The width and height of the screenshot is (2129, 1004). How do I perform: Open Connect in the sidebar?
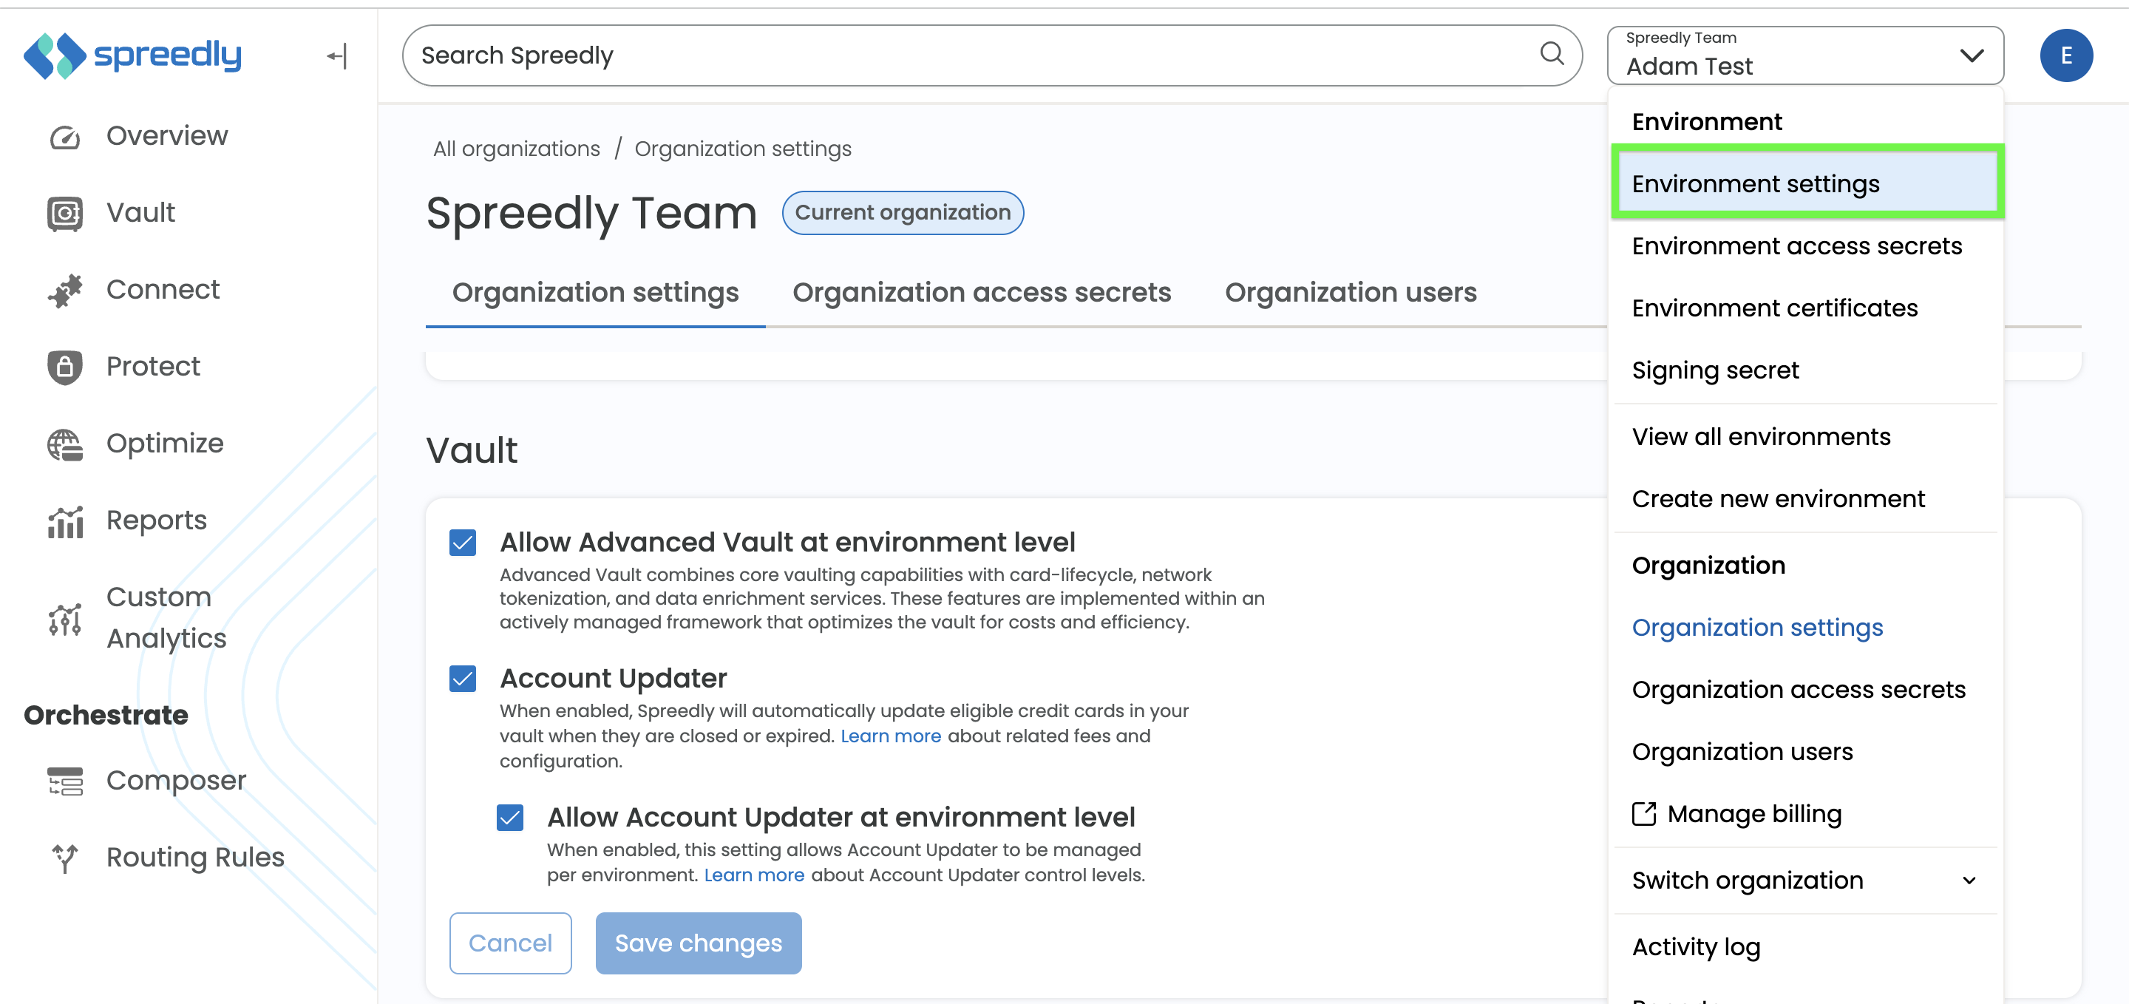[163, 290]
